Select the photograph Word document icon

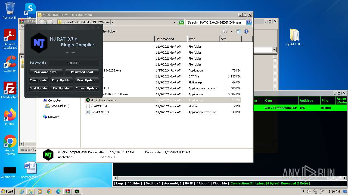30,170
